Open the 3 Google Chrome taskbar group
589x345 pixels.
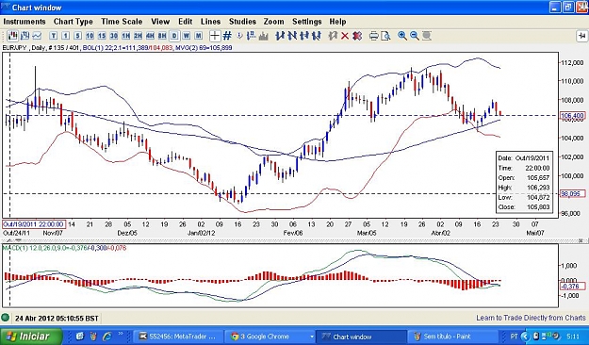click(x=270, y=336)
